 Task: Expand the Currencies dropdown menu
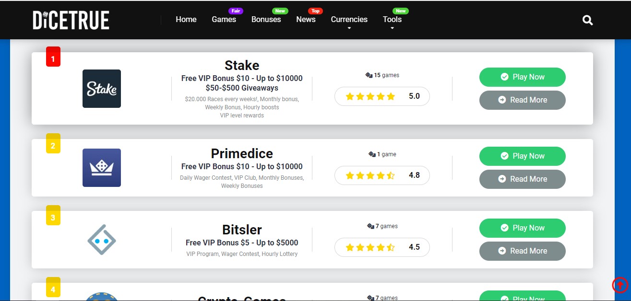(x=349, y=20)
